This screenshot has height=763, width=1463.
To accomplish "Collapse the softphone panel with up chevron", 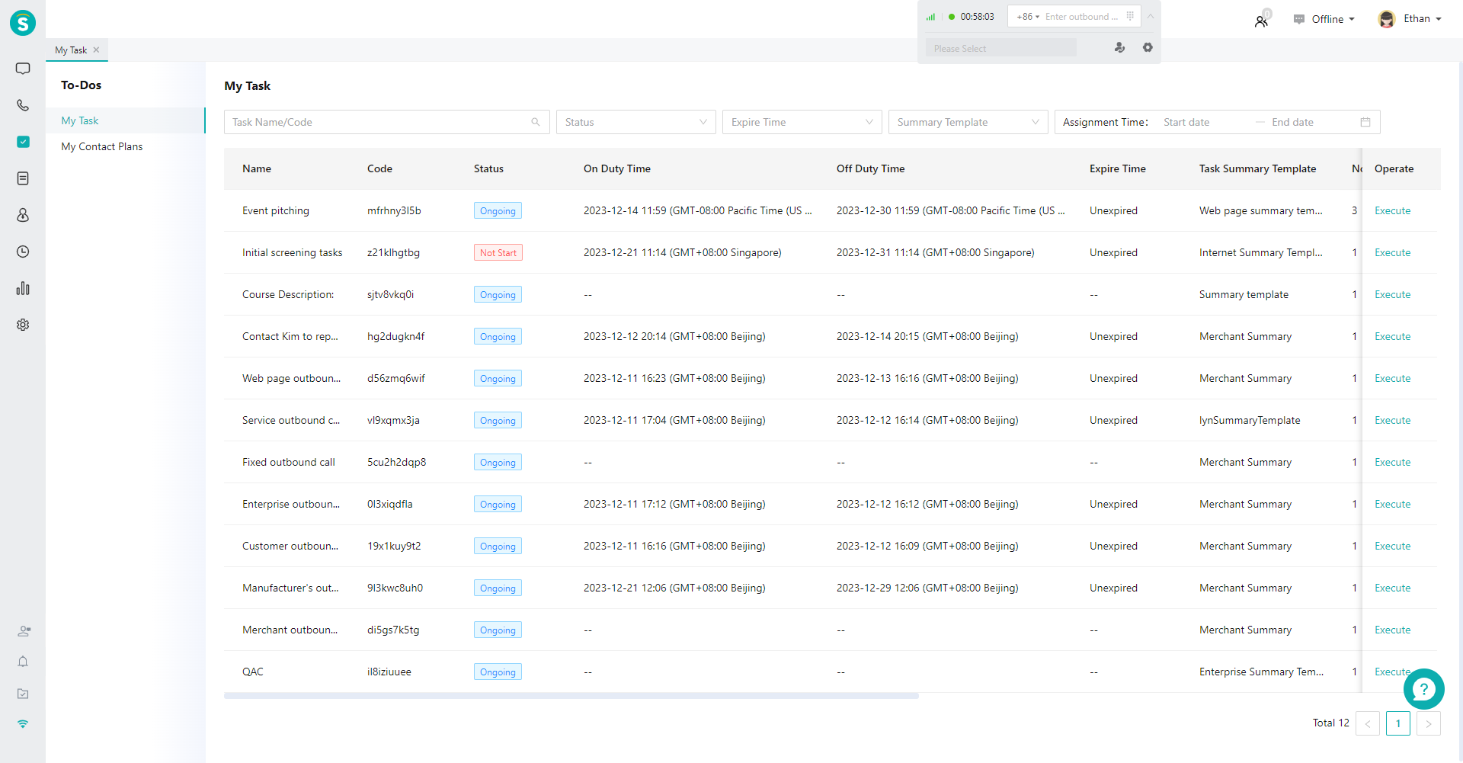I will point(1151,16).
